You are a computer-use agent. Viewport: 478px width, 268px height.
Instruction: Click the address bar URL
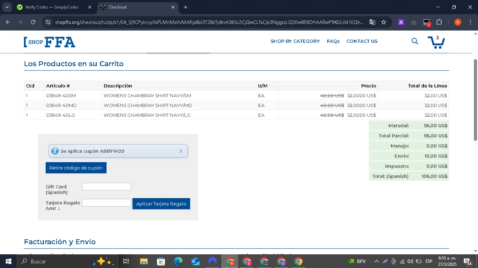209,22
